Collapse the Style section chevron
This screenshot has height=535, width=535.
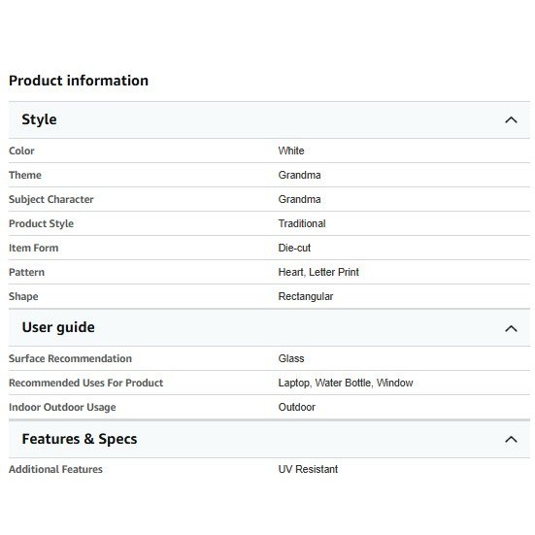pos(511,120)
